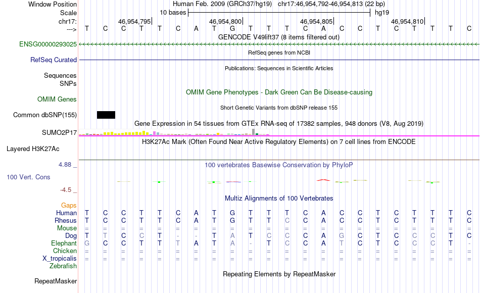Image resolution: width=480 pixels, height=293 pixels.
Task: Click 'Human Feb. 2009 (GRCh37/hg19)' header text
Action: (x=222, y=4)
